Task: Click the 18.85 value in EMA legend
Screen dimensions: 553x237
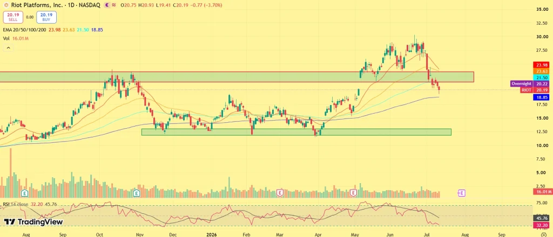Action: [x=97, y=30]
